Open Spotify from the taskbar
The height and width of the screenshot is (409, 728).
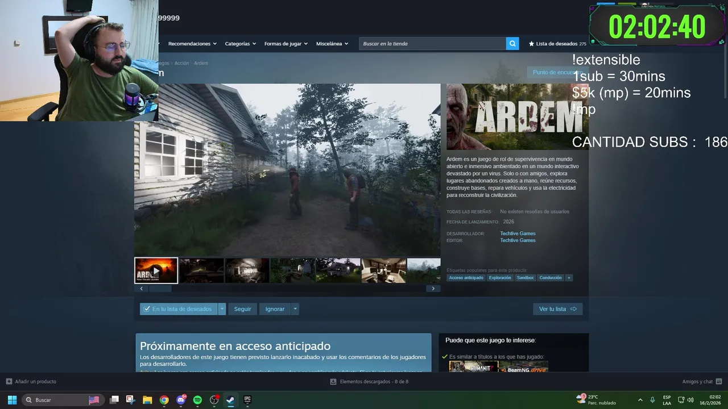coord(197,400)
